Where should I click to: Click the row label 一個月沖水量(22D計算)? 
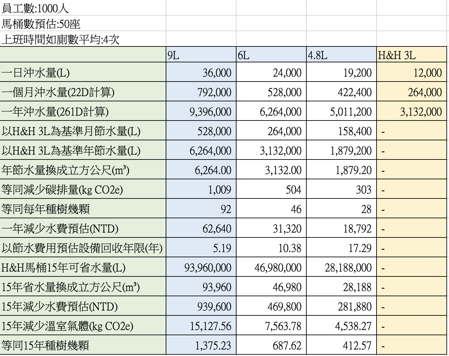click(83, 92)
